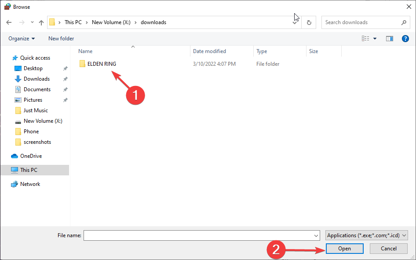
Task: Open New Volume (X:) in sidebar
Action: coord(43,121)
